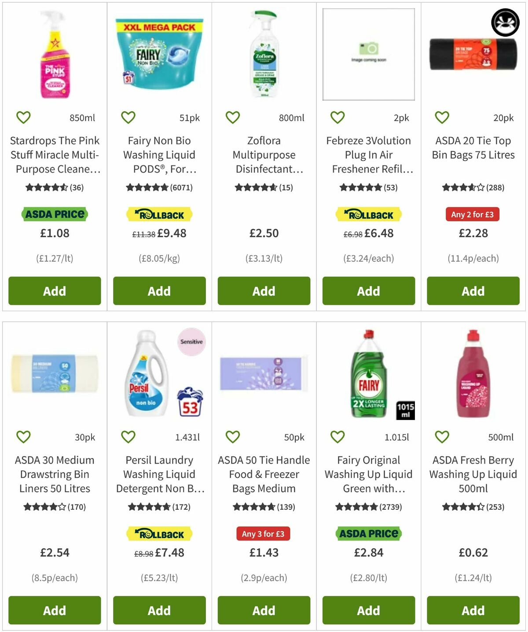Favourite ASDA 20 Tie Top Bin Bags
The image size is (528, 632).
click(442, 117)
